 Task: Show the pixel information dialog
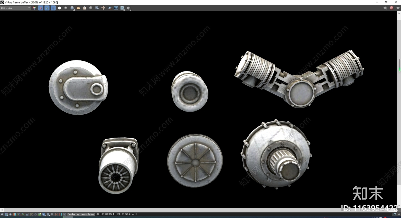[10, 214]
